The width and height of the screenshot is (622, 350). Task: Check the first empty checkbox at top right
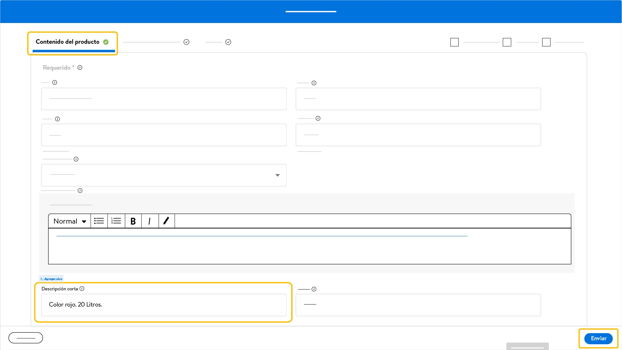[454, 42]
